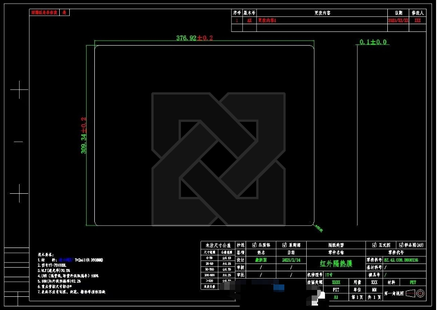The image size is (437, 310).
Task: Click the red label beside 是 at top left
Action: pos(44,12)
